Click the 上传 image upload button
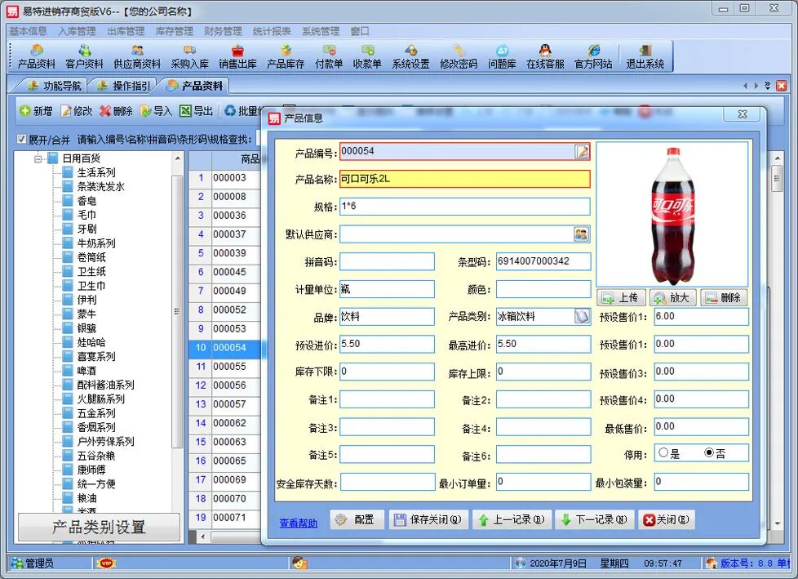The image size is (798, 579). tap(621, 298)
